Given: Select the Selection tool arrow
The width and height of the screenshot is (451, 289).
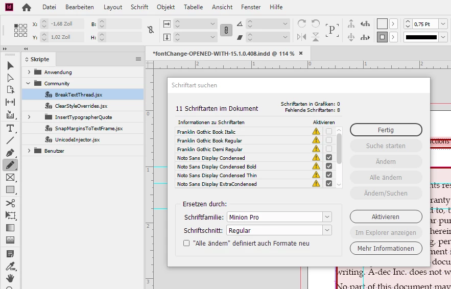Looking at the screenshot, I should (x=10, y=66).
